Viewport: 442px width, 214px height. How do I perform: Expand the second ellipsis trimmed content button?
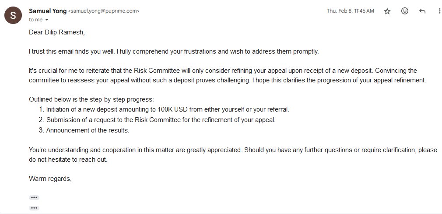pyautogui.click(x=34, y=208)
